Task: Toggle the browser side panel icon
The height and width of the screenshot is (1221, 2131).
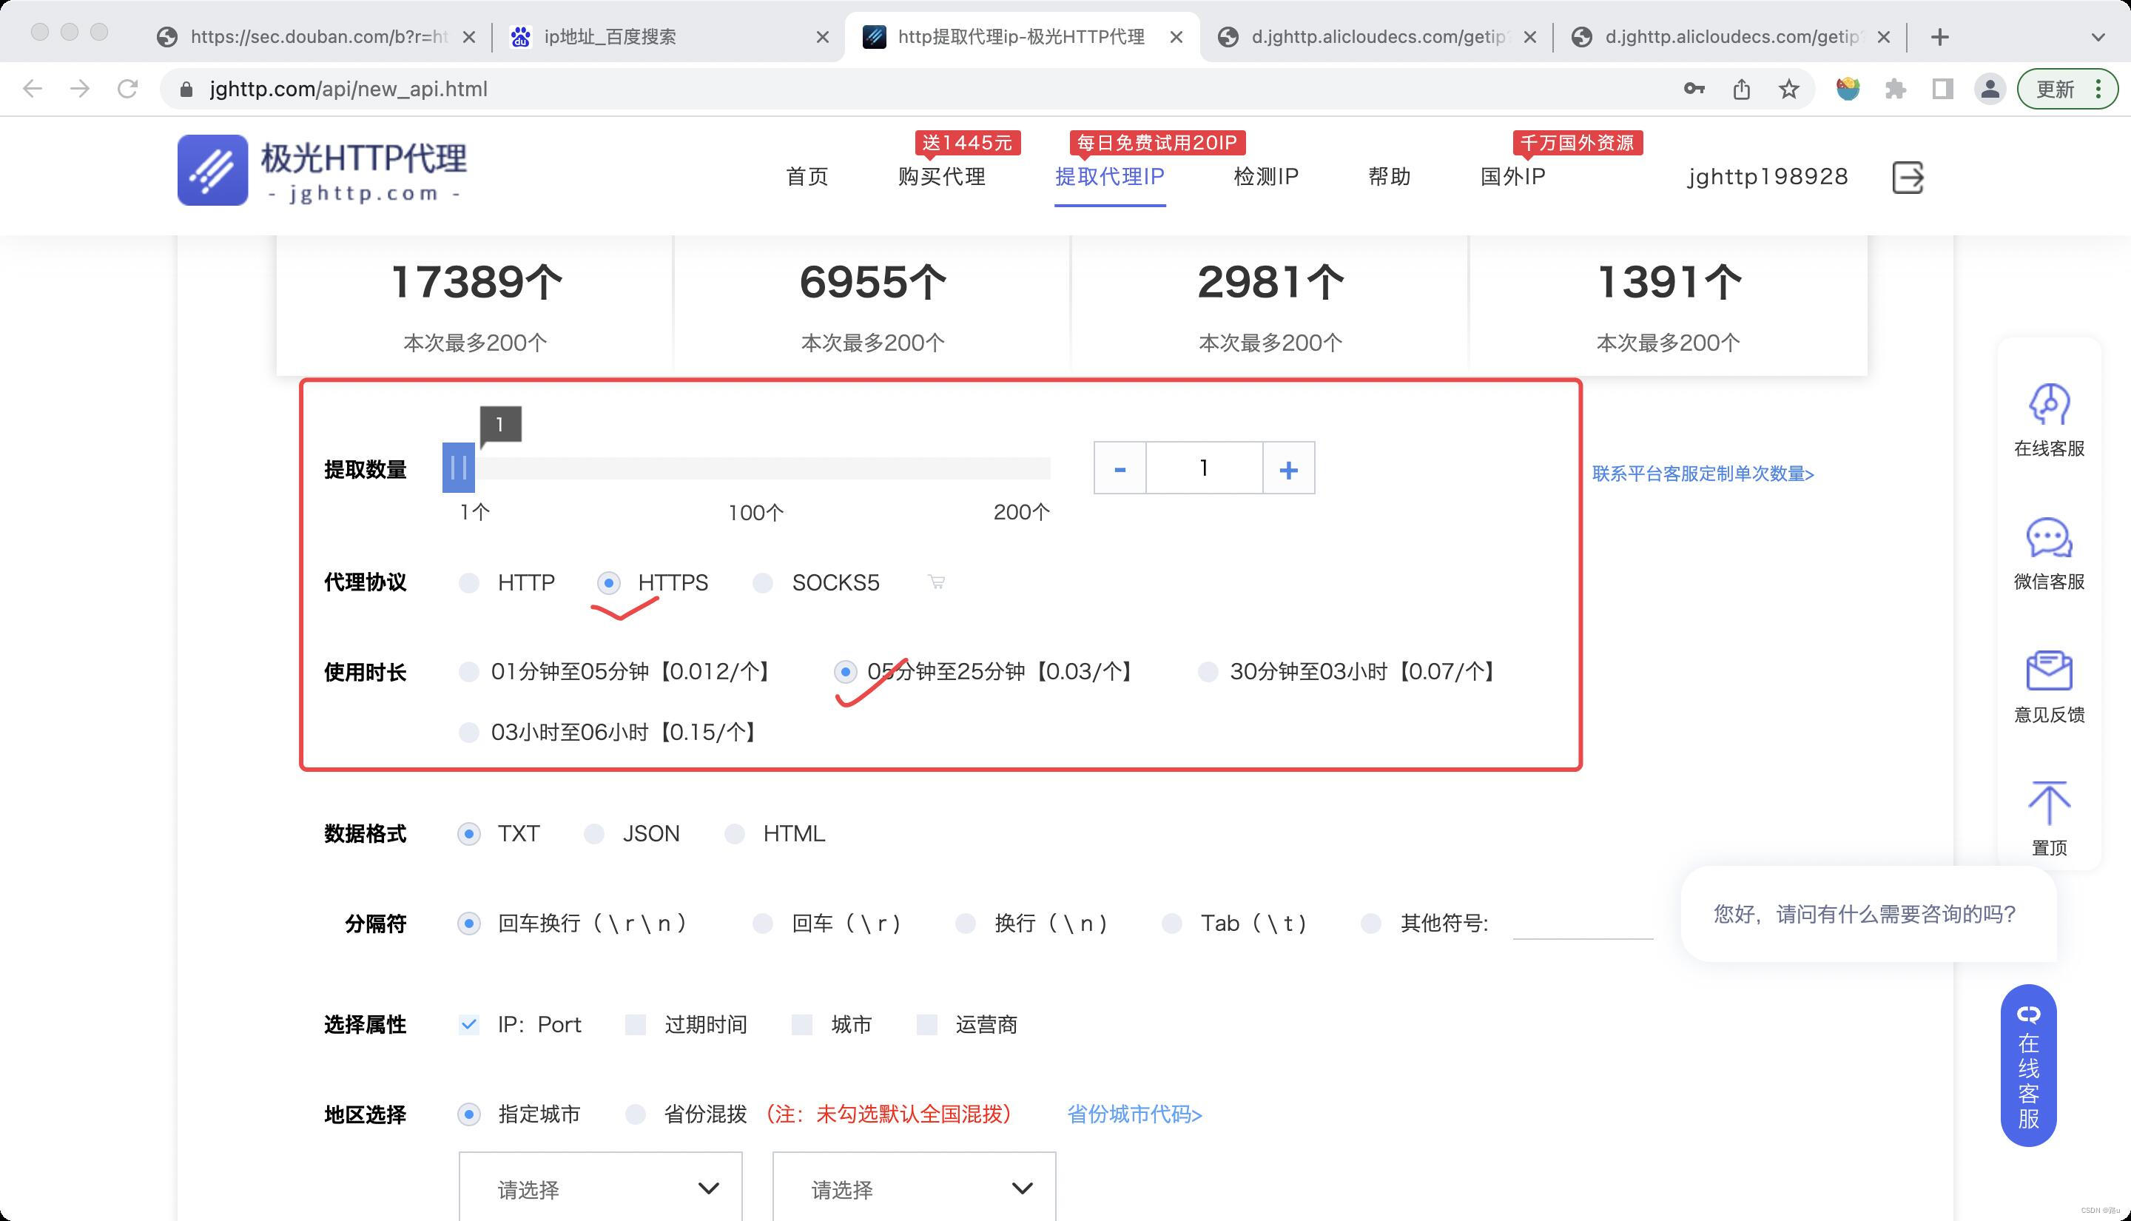Action: pyautogui.click(x=1942, y=89)
